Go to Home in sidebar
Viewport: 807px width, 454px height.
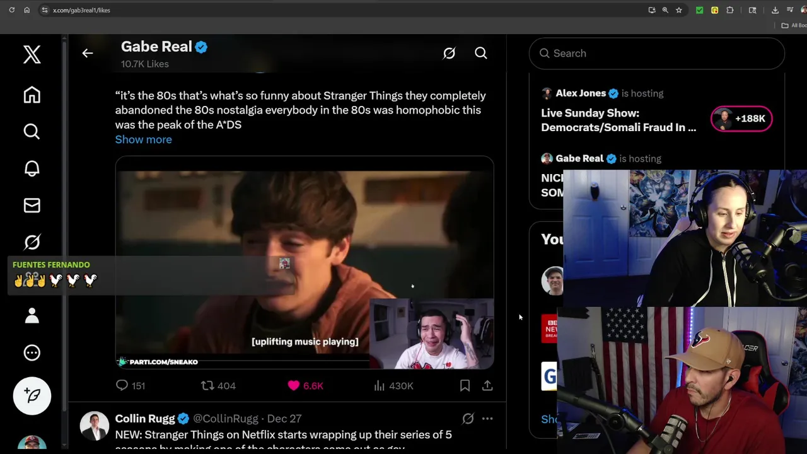pyautogui.click(x=32, y=95)
